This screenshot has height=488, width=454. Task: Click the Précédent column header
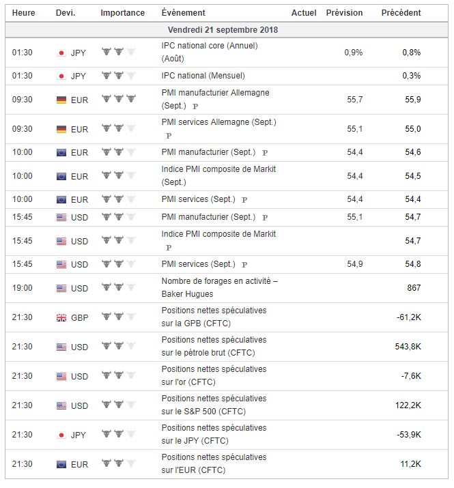pyautogui.click(x=401, y=13)
